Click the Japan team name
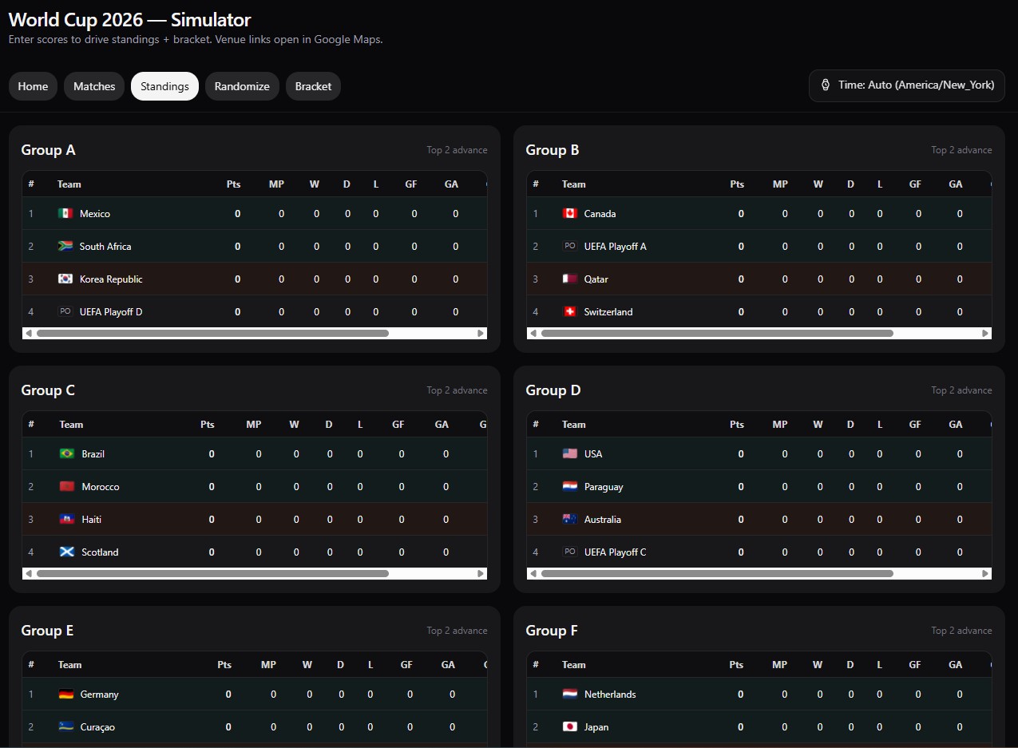The width and height of the screenshot is (1018, 748). pos(596,726)
